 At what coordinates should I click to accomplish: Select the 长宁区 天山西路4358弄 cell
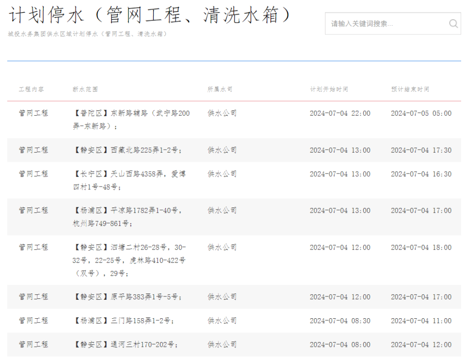click(x=129, y=180)
